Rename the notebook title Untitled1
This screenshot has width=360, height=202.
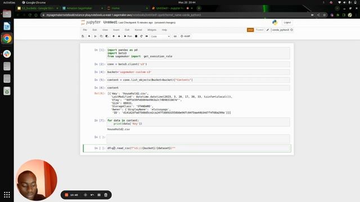[110, 22]
